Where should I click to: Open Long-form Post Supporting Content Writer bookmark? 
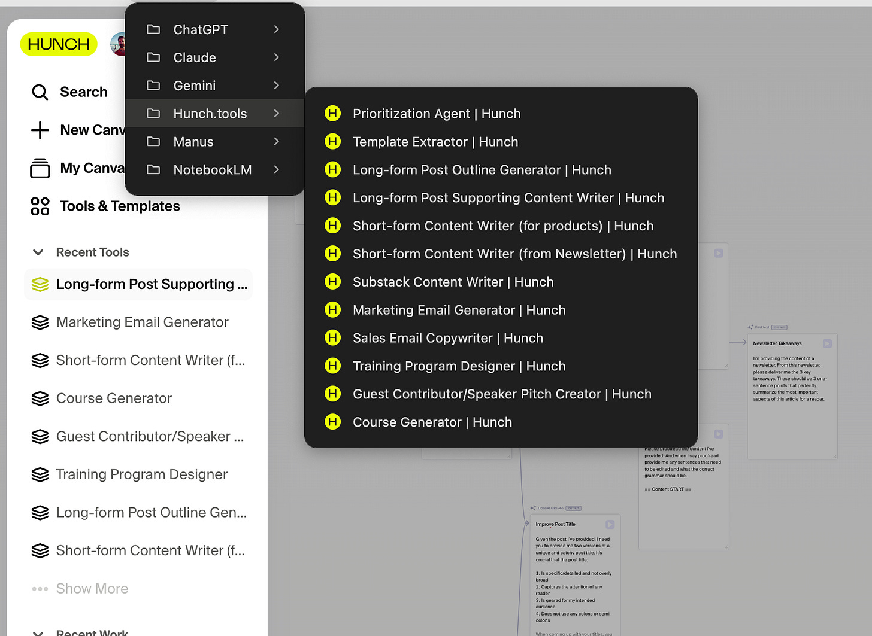pos(501,198)
